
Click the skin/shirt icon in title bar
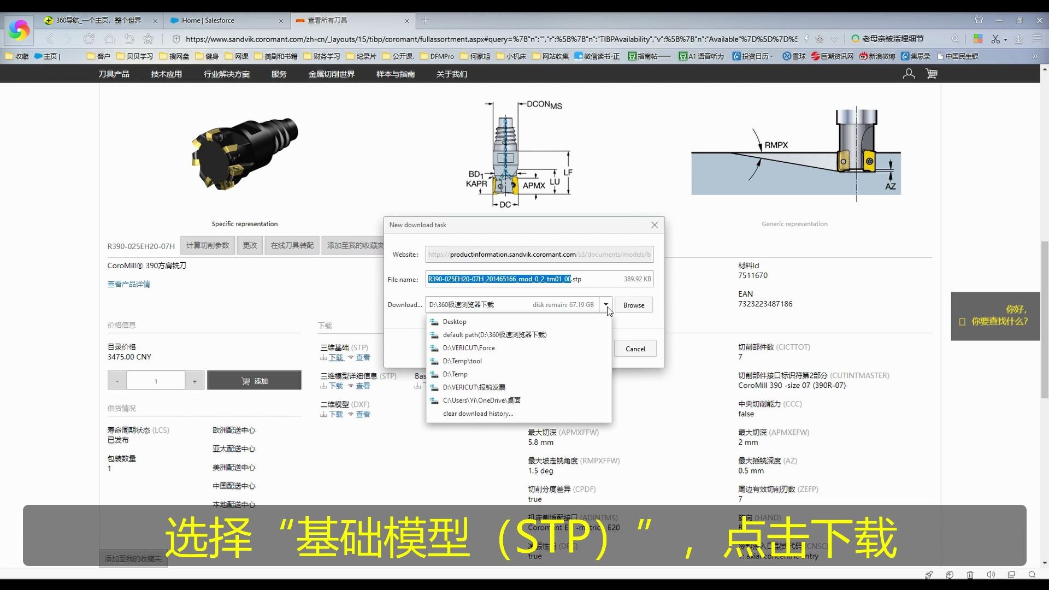tap(979, 20)
